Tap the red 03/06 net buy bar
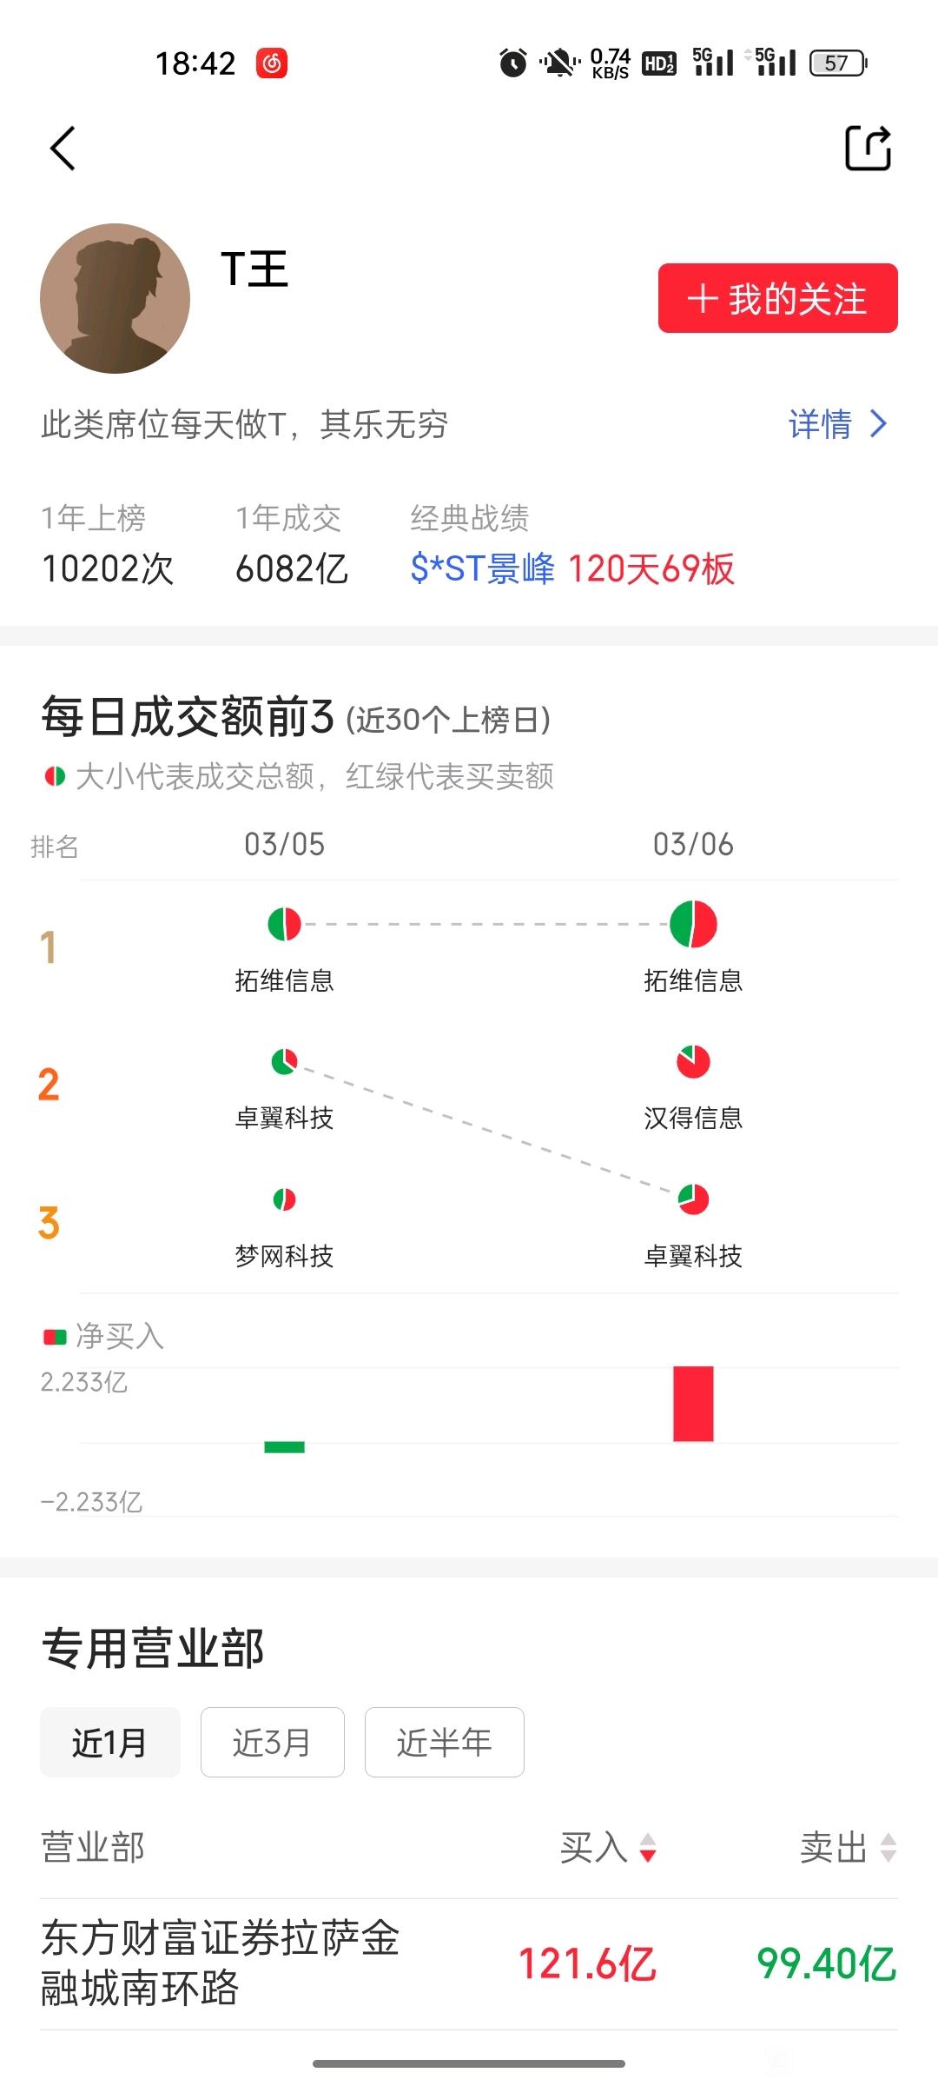This screenshot has width=938, height=2086. [693, 1404]
